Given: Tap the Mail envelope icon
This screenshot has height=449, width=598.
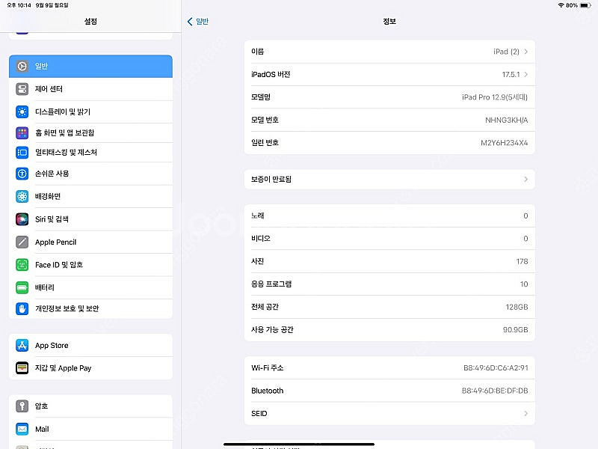Looking at the screenshot, I should [x=22, y=429].
